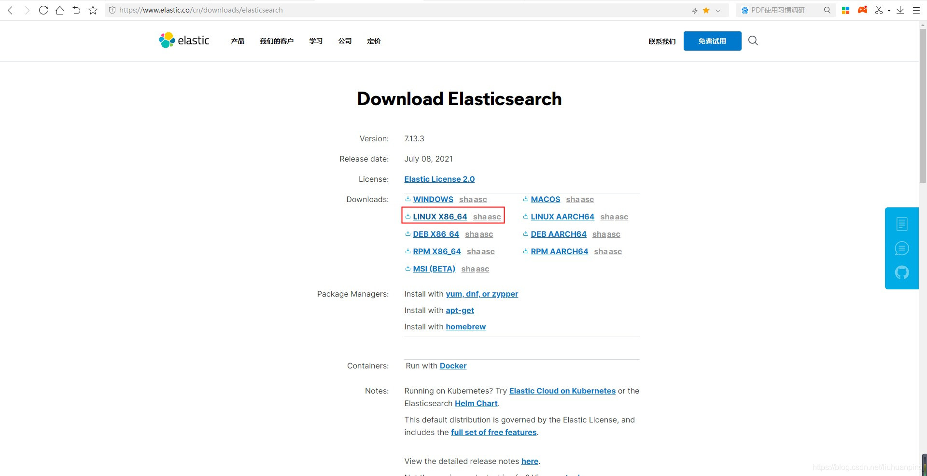Click the page vertical scrollbar thumb
Image resolution: width=927 pixels, height=476 pixels.
click(923, 106)
